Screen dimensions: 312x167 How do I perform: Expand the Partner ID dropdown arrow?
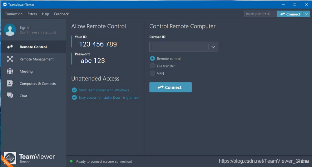coord(213,47)
